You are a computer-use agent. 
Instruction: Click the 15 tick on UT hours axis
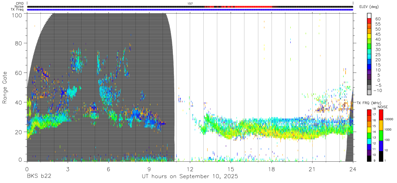click(231, 169)
